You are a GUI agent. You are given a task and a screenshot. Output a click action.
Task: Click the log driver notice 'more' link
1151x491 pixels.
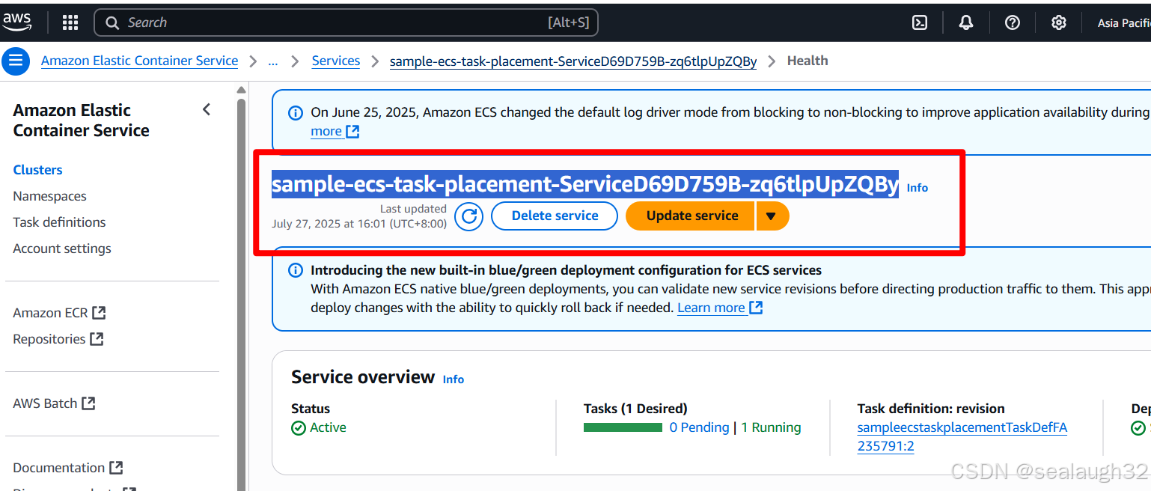tap(335, 132)
